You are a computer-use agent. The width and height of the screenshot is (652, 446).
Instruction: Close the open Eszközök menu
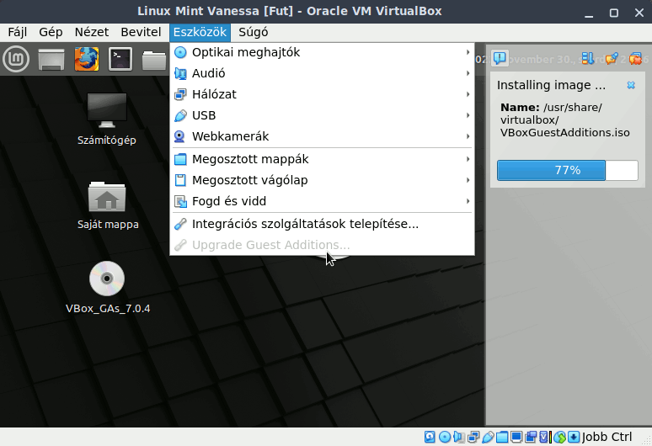pos(200,32)
